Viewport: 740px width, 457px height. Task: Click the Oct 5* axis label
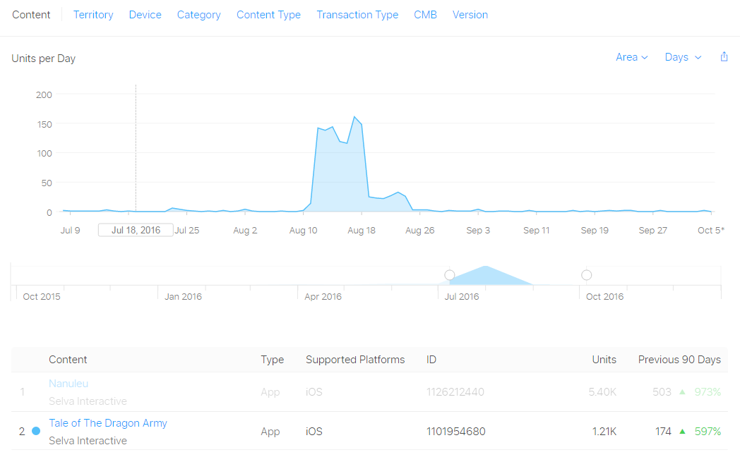click(711, 231)
